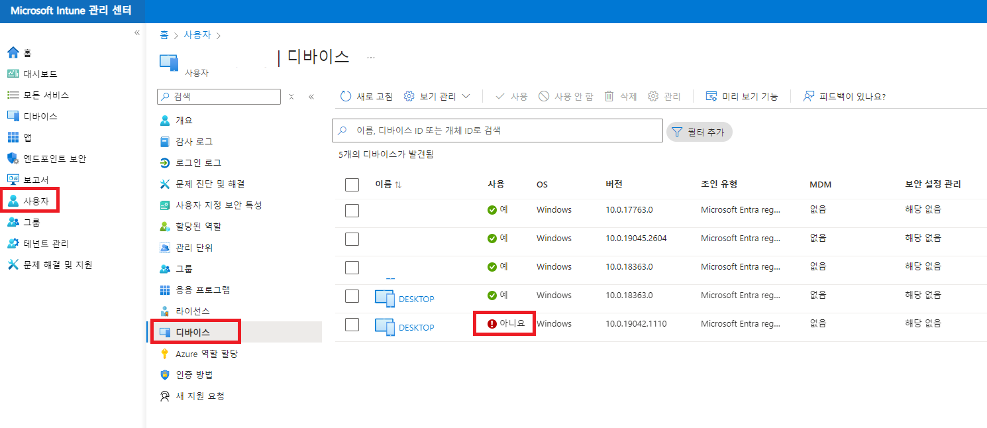Click the MDM column header
This screenshot has height=428, width=987.
(x=820, y=185)
